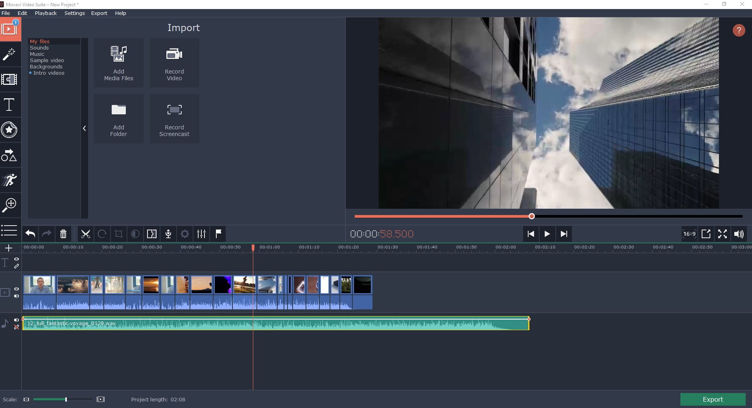This screenshot has width=752, height=408.
Task: Click the Add Folder button
Action: (118, 119)
